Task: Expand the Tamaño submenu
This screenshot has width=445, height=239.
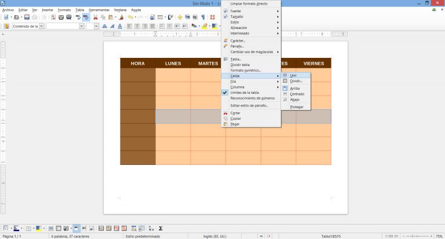Action: click(251, 17)
